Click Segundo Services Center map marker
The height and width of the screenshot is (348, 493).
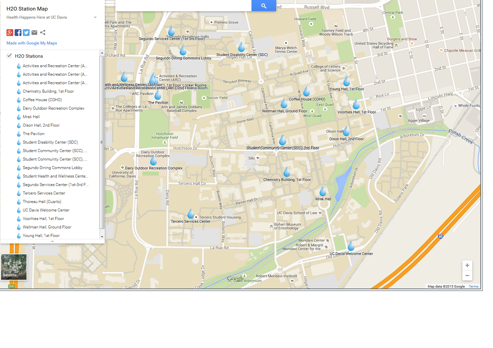(x=171, y=31)
